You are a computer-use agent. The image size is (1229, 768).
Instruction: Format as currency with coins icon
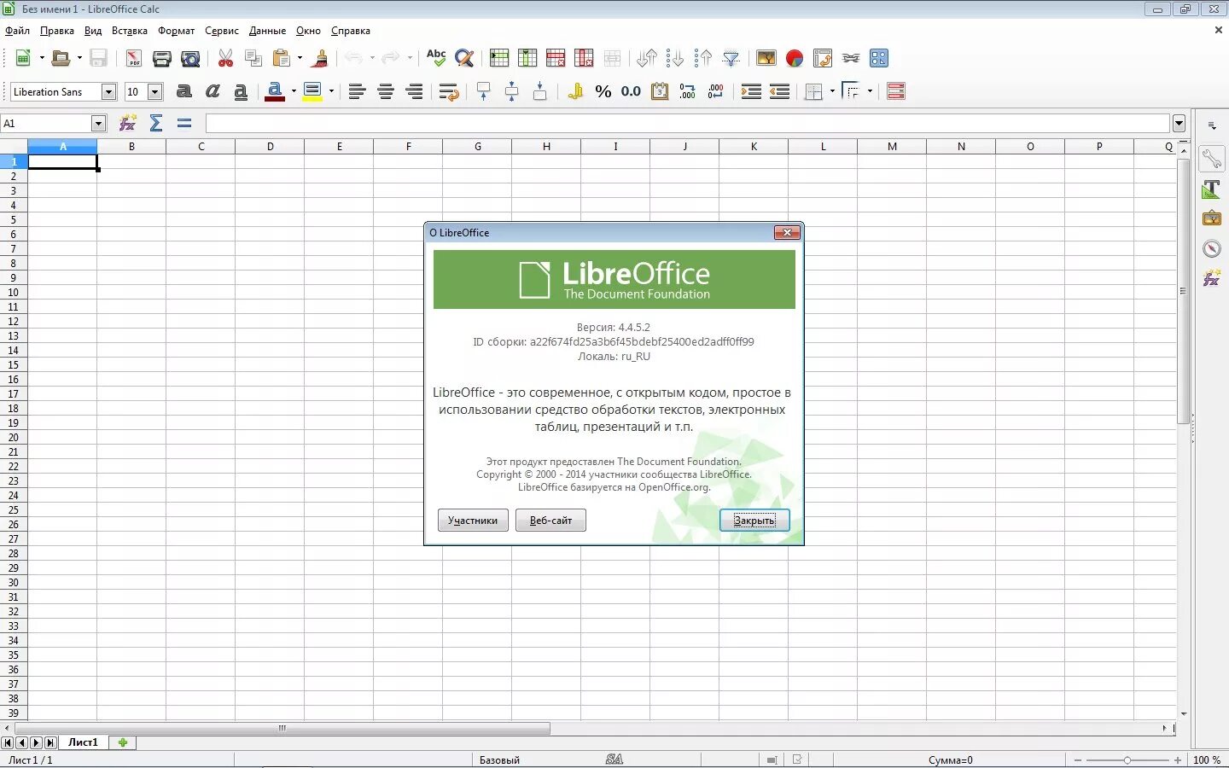(575, 91)
